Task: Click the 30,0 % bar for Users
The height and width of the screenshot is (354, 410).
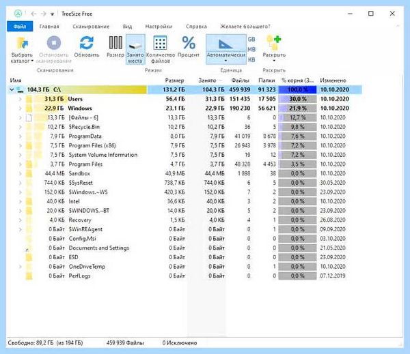Action: (x=297, y=99)
